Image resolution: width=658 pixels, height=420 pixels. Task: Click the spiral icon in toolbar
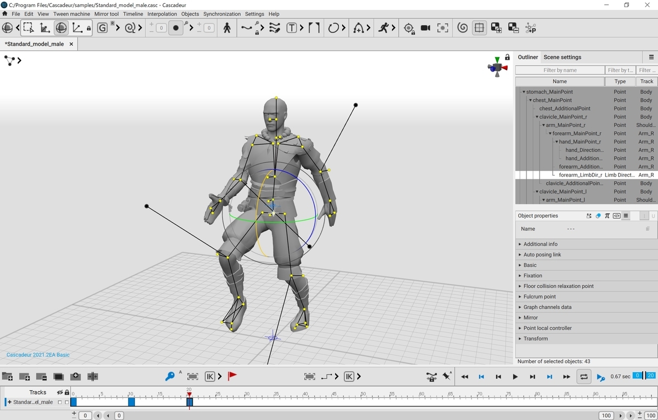(x=462, y=28)
